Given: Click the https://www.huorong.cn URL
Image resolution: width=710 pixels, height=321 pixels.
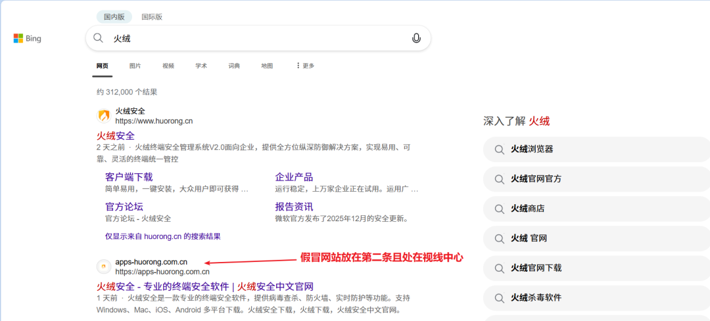Looking at the screenshot, I should [154, 121].
